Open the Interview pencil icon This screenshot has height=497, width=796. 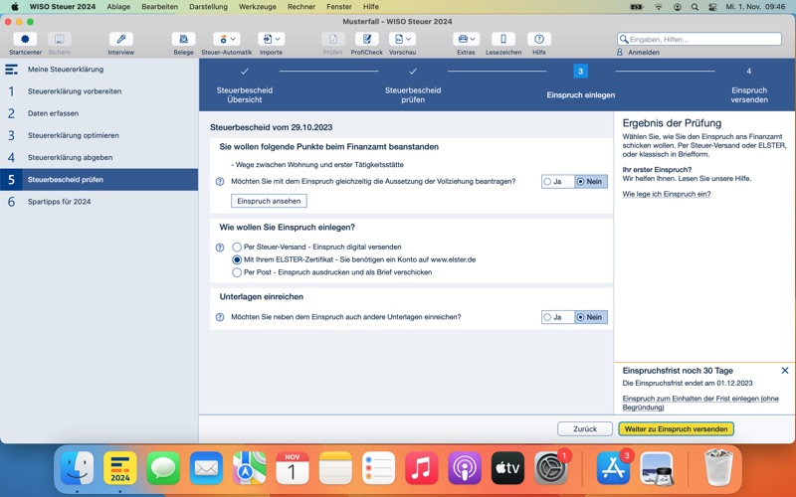120,39
